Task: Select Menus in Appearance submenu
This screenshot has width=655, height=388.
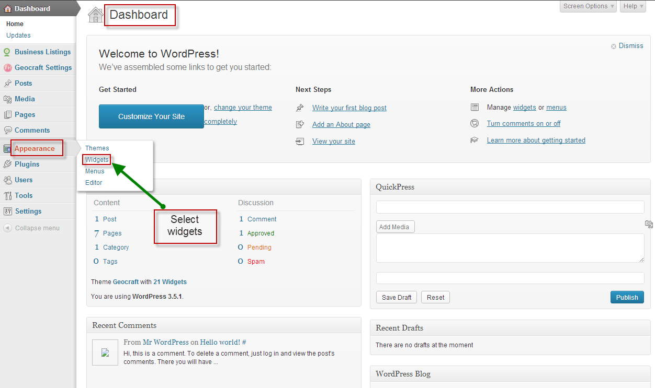Action: (95, 171)
